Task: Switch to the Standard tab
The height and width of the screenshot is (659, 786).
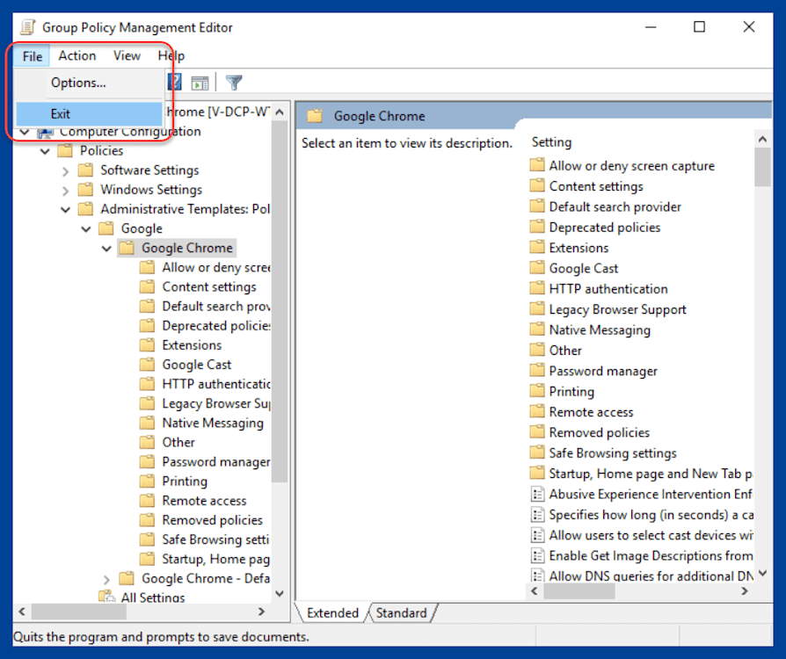Action: [400, 612]
